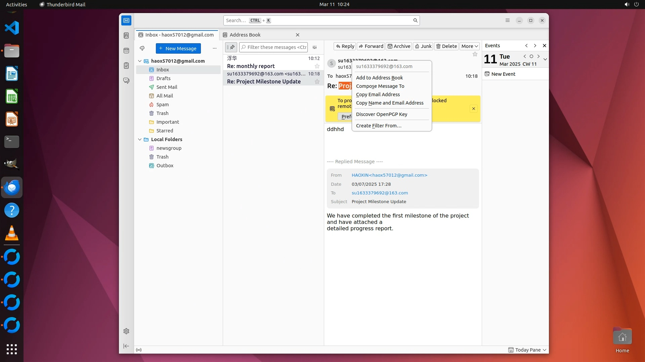Open Settings gear in sidebar
This screenshot has width=645, height=362.
(x=126, y=331)
